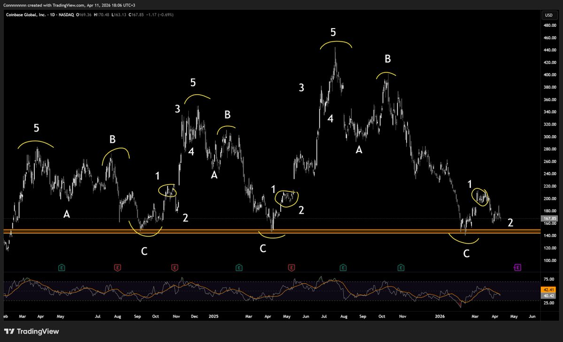Screen dimensions: 563x342
Task: Click the 300.00 price axis label
Action: point(550,137)
